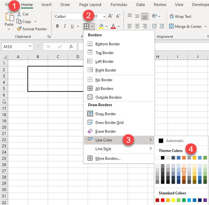Screen dimensions: 209x205
Task: Click the Increase Indent icon
Action: [162, 26]
